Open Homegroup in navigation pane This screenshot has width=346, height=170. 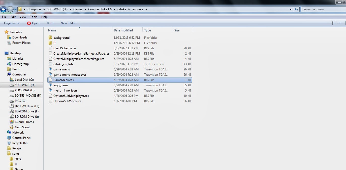(x=20, y=64)
